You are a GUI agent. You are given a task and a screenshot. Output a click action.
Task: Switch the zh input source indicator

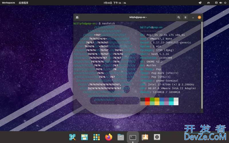[208, 3]
